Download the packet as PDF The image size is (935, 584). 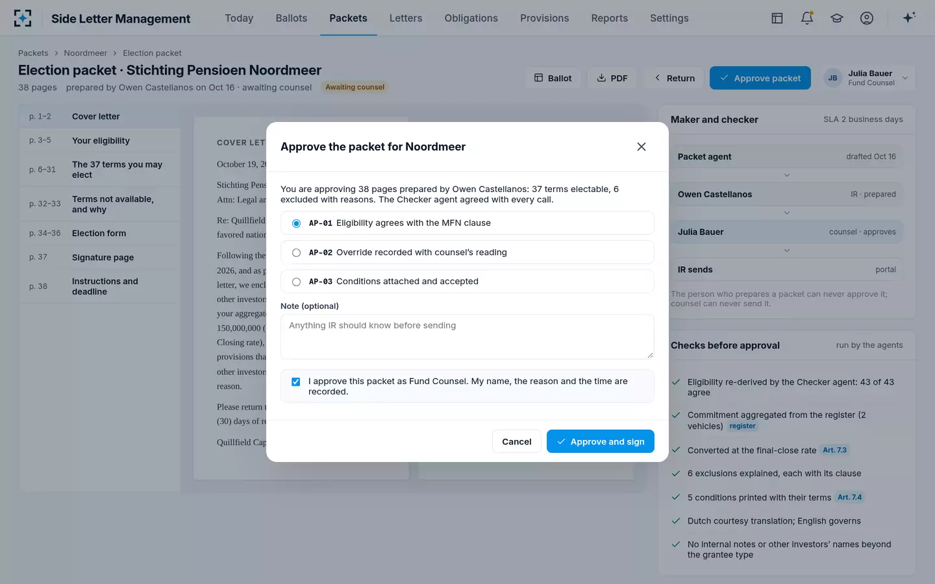pyautogui.click(x=612, y=78)
